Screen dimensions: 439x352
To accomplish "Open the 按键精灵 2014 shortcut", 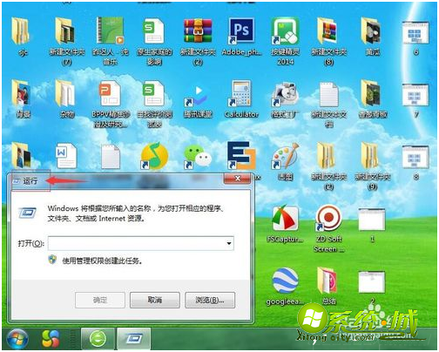I will [285, 30].
